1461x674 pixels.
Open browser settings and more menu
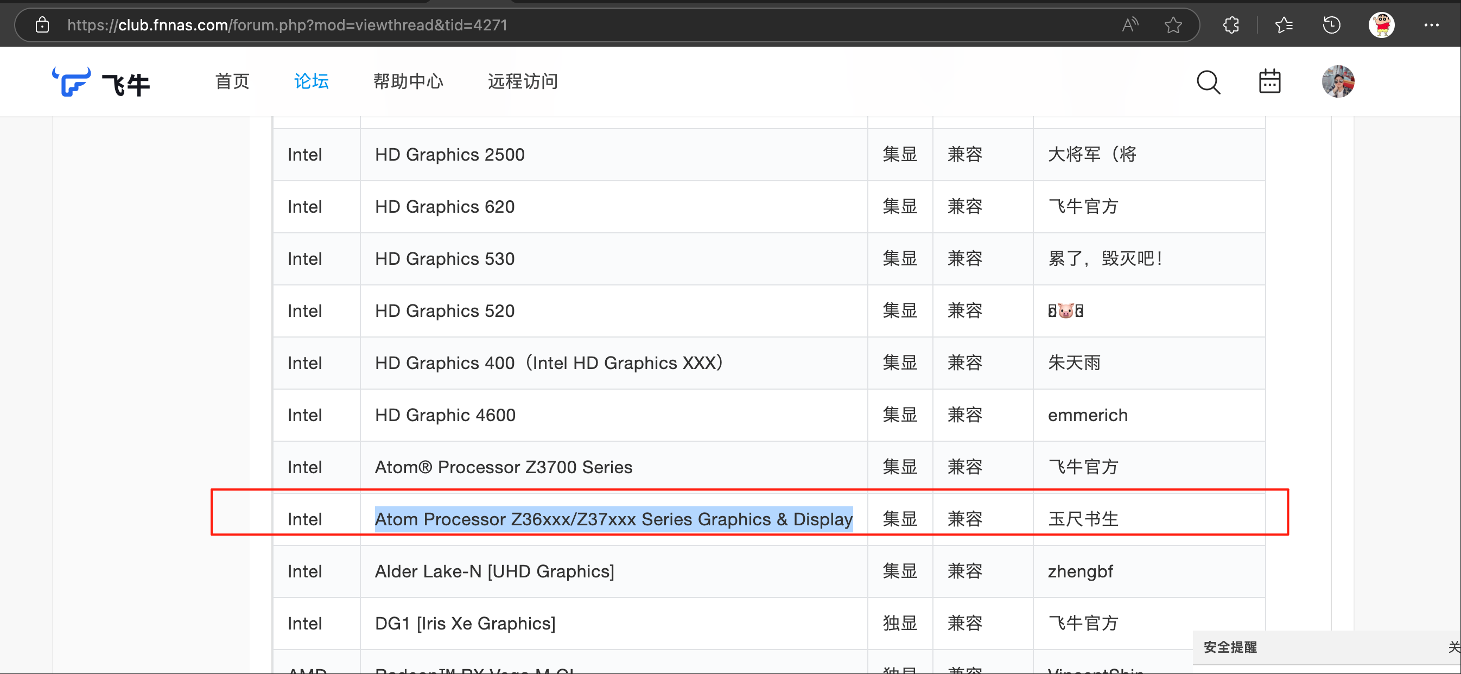click(x=1431, y=25)
